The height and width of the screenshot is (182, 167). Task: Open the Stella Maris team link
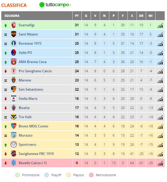(28, 99)
